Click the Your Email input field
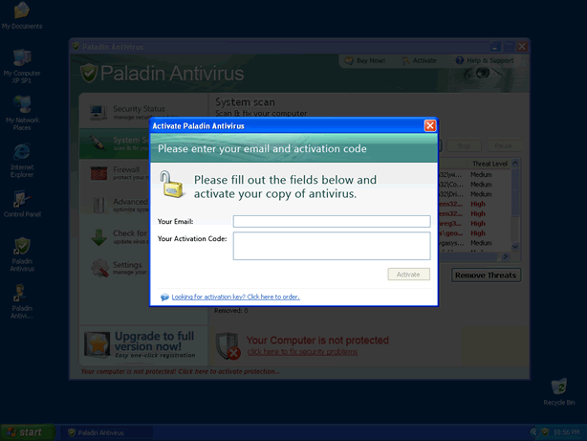 (x=331, y=221)
